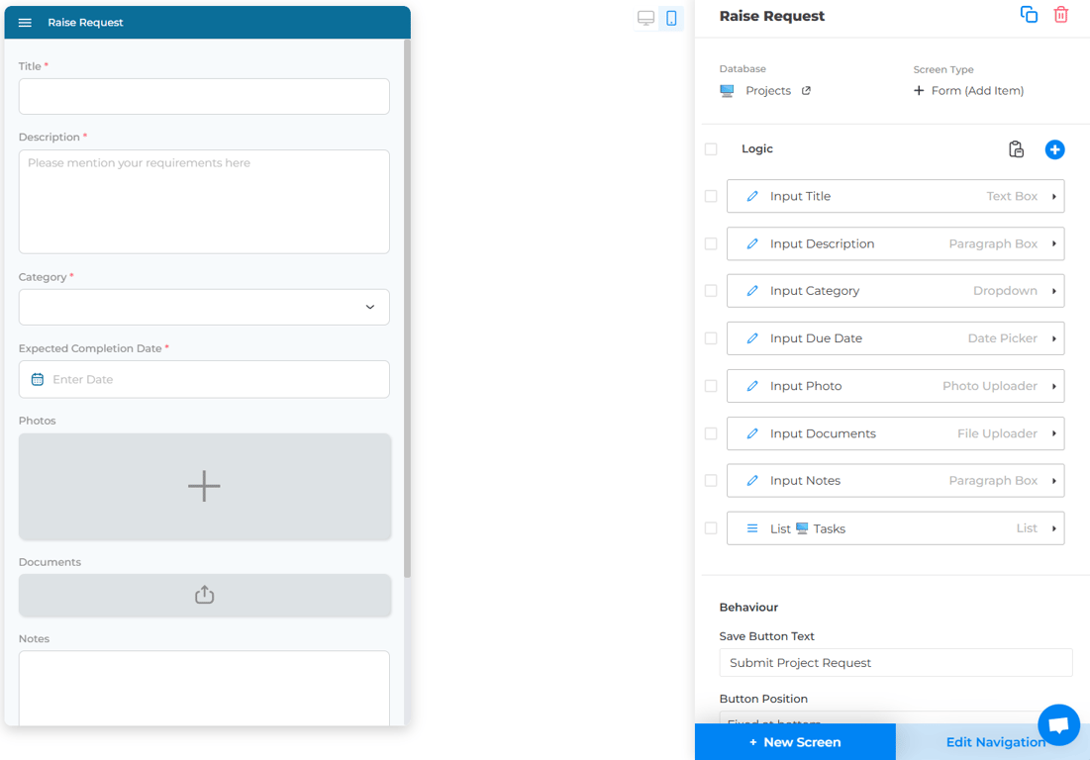1090x760 pixels.
Task: Click the File Uploader type label
Action: pyautogui.click(x=997, y=433)
